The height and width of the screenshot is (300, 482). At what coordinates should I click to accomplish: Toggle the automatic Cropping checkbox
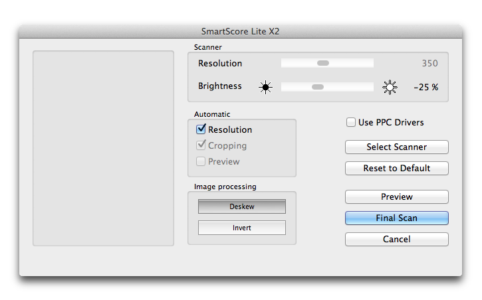201,145
